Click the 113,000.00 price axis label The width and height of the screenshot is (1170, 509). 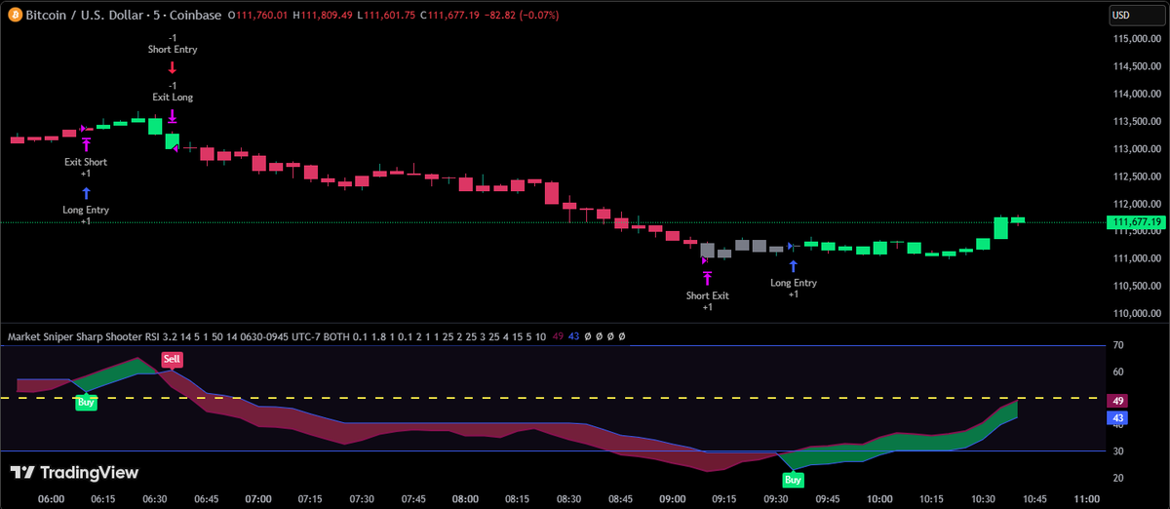click(1137, 149)
